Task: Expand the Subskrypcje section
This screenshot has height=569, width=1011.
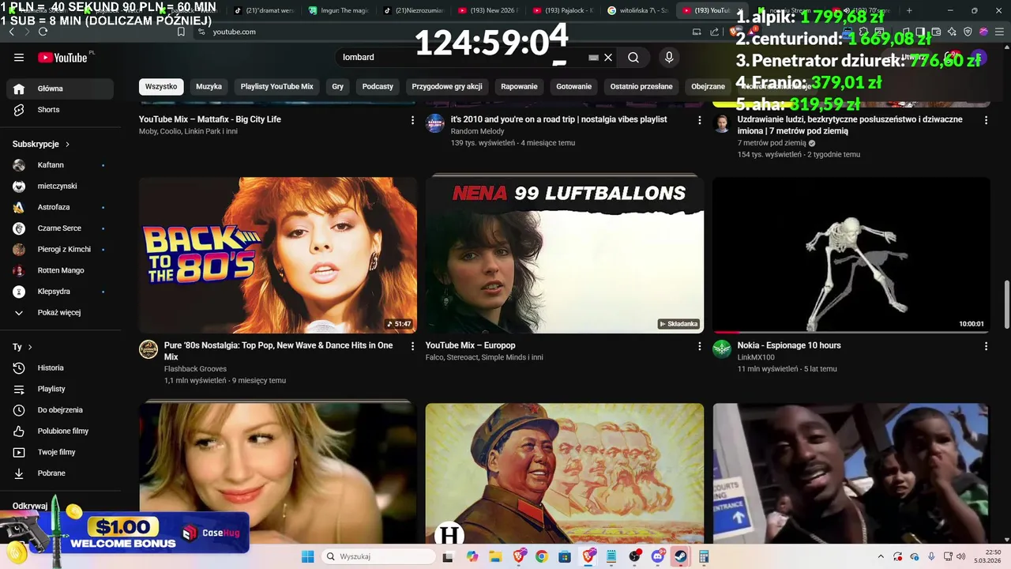Action: click(41, 144)
